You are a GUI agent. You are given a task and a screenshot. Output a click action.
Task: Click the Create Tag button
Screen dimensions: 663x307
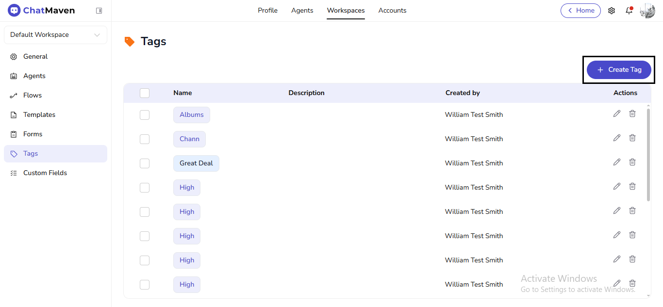click(x=619, y=70)
